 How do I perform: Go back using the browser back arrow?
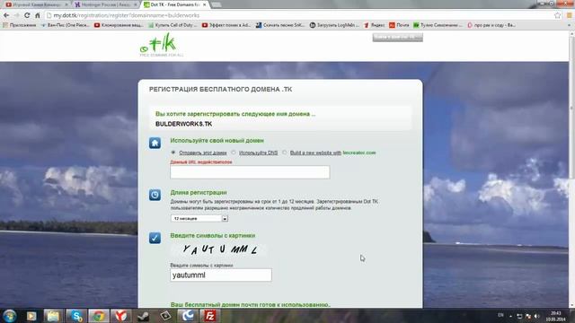point(6,15)
